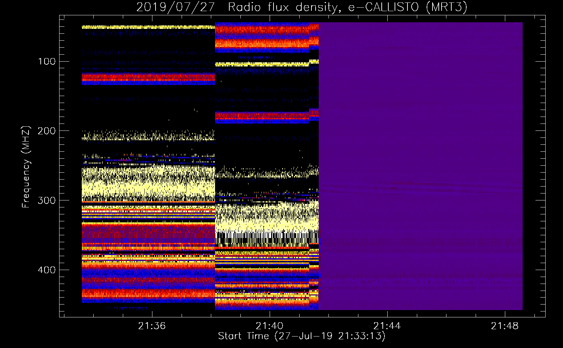563x348 pixels.
Task: Click the uniform purple spectrogram region
Action: (420, 166)
